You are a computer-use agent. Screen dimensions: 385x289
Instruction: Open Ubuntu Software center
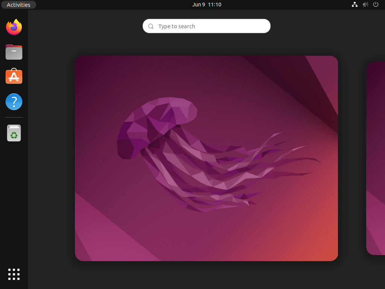pos(14,76)
